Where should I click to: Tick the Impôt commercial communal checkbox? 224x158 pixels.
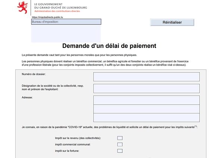(120, 145)
